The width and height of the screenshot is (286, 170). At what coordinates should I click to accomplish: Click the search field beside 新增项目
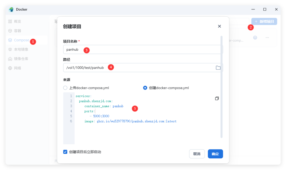tap(239, 21)
